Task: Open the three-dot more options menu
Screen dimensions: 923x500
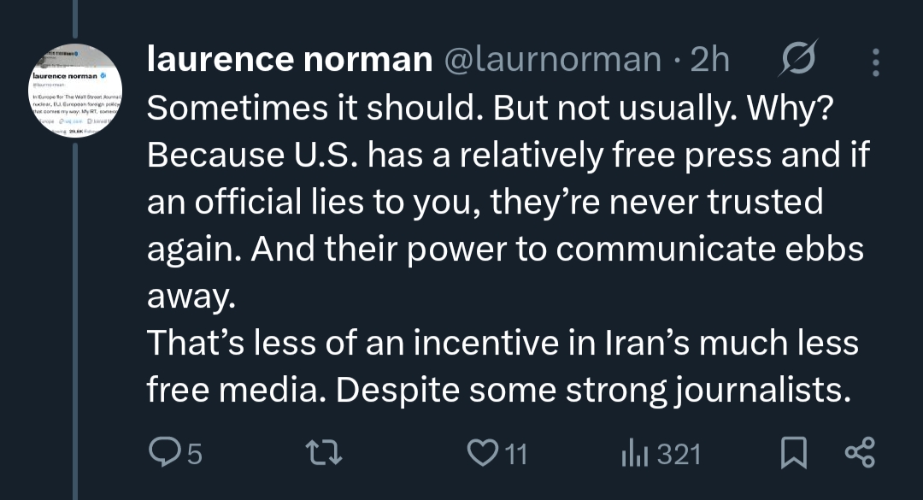Action: (x=873, y=60)
